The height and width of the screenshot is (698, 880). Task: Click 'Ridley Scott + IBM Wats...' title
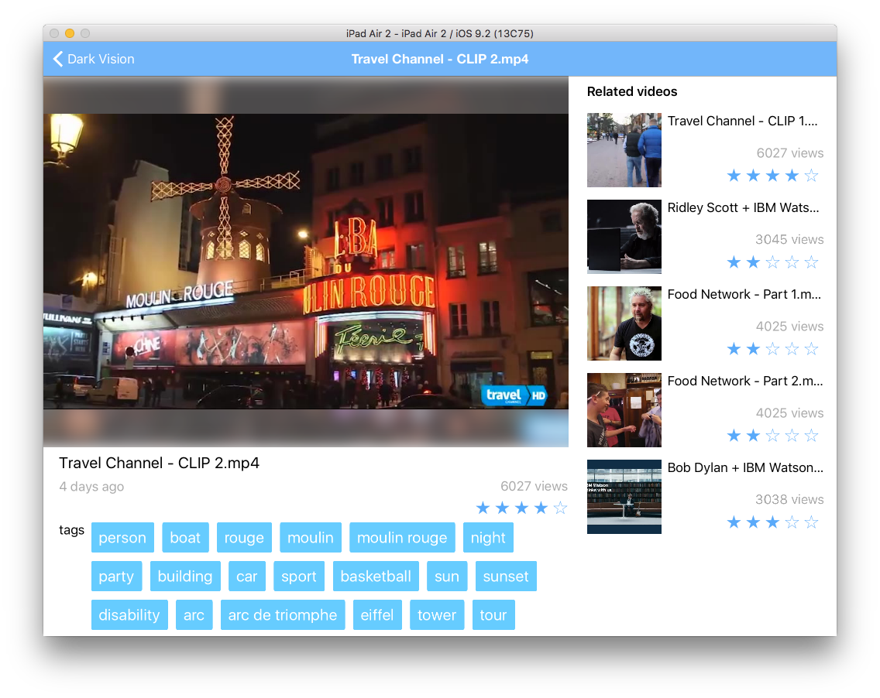743,207
